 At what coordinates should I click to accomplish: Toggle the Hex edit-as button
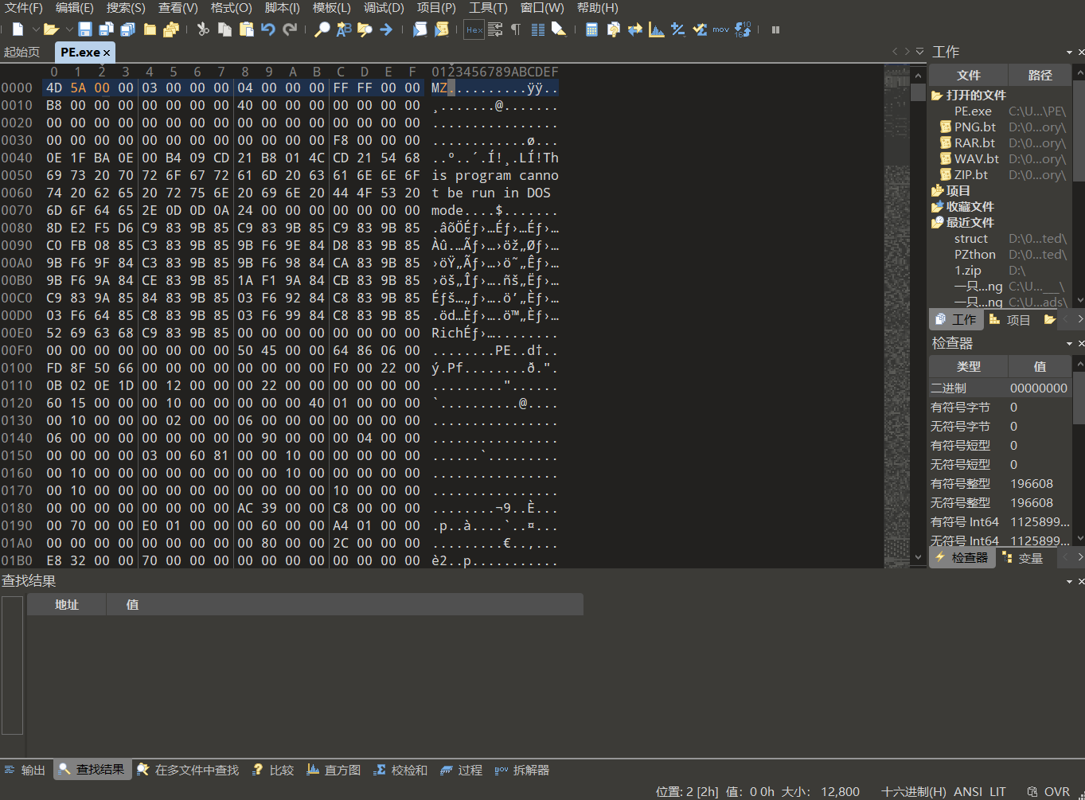[x=474, y=29]
